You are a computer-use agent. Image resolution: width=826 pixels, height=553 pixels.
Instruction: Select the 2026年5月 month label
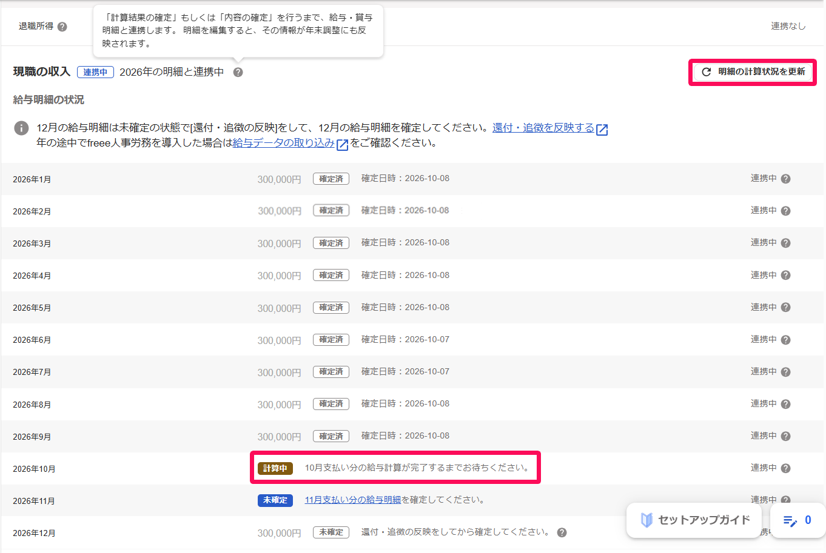pyautogui.click(x=32, y=308)
